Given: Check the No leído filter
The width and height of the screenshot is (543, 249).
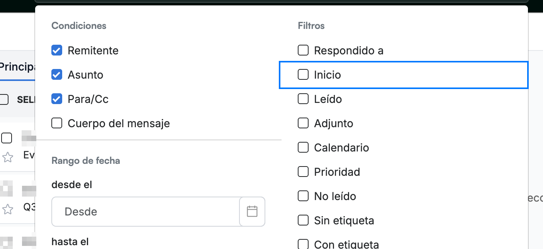Looking at the screenshot, I should [x=303, y=196].
